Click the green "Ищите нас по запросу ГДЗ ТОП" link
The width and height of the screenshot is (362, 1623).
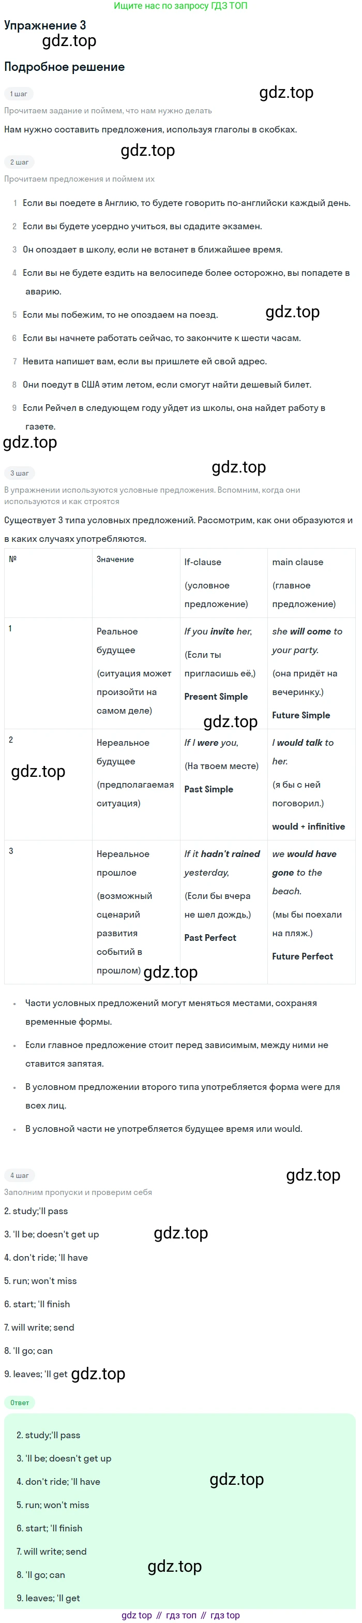[180, 6]
